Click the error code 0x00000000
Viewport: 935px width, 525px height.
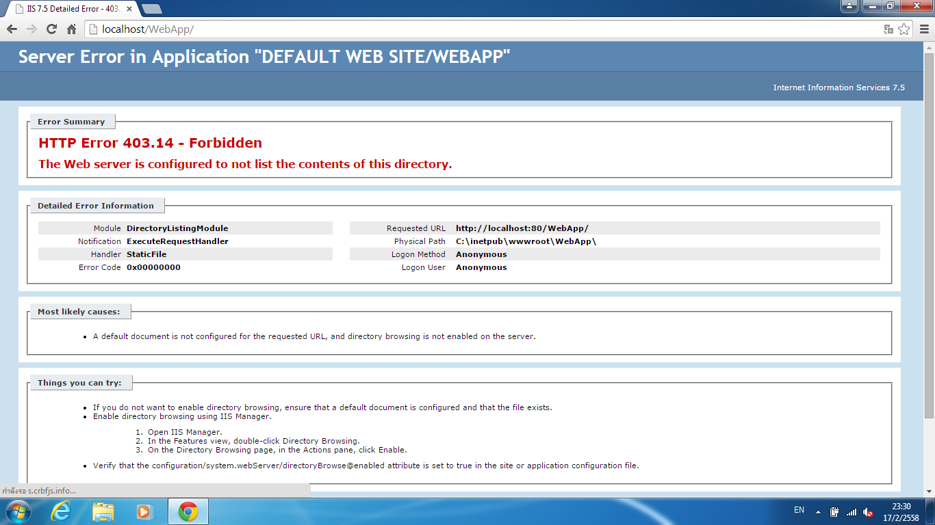pyautogui.click(x=153, y=267)
